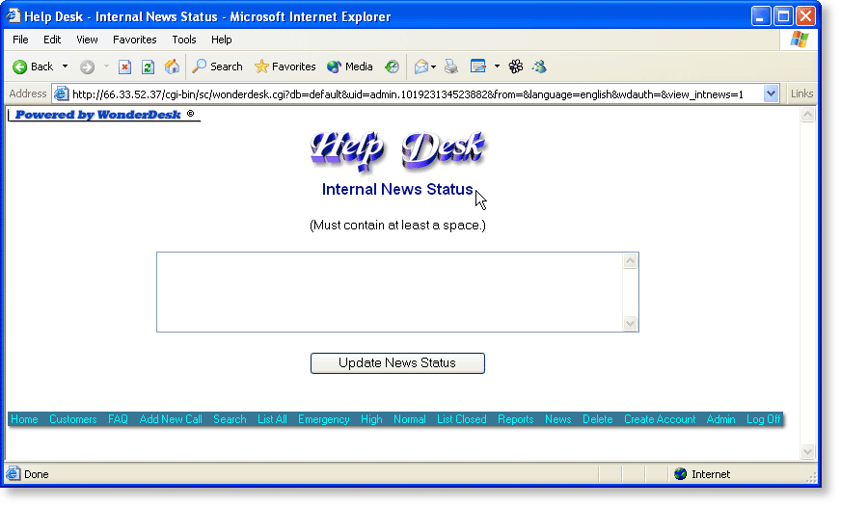
Task: Open the FAQ link
Action: pyautogui.click(x=118, y=419)
